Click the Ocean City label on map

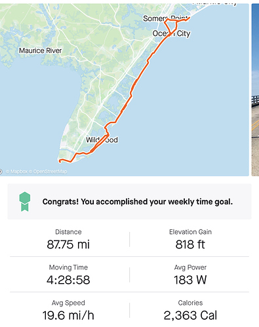[x=171, y=33]
